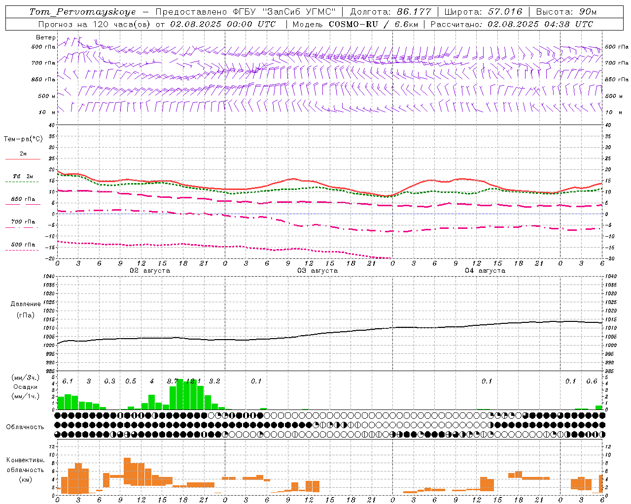This screenshot has width=631, height=504.
Task: Click the 'Предоставлено ФГБУ "ЗапСиб УГМС"' provider text
Action: coord(245,12)
